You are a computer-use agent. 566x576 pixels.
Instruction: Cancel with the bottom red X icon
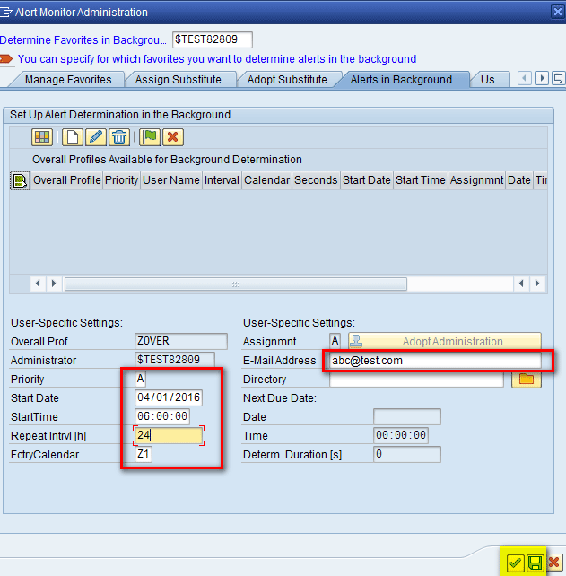coord(554,563)
